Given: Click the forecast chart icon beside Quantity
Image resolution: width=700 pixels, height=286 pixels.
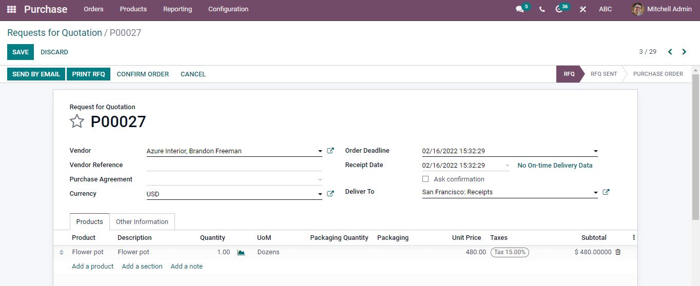Looking at the screenshot, I should pyautogui.click(x=241, y=252).
